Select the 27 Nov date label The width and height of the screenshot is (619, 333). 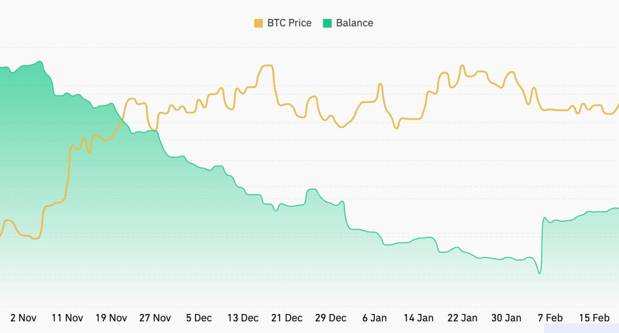coord(155,318)
